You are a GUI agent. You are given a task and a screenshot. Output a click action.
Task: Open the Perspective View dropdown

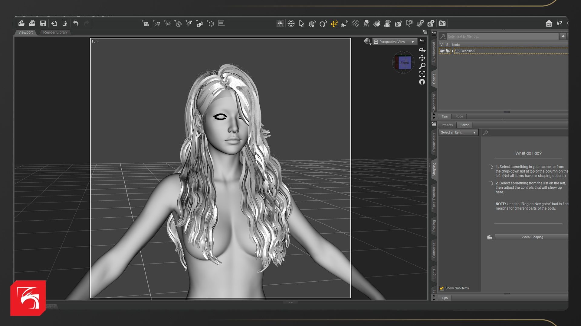395,42
